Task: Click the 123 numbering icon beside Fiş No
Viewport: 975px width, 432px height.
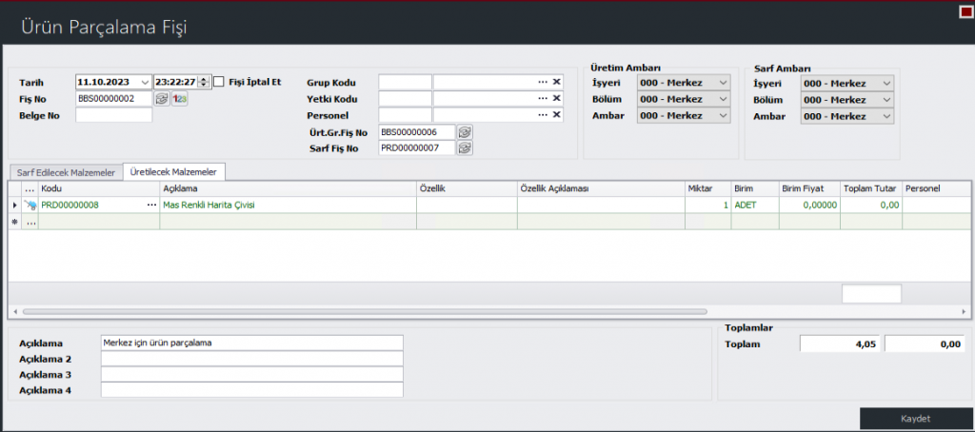Action: point(178,98)
